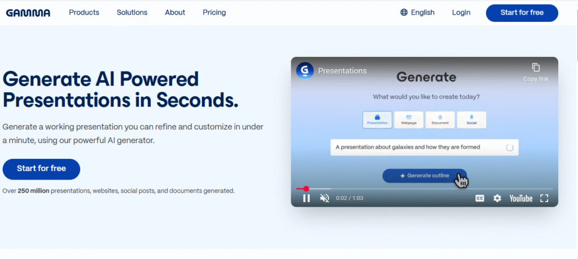Open the Products menu

coord(84,12)
